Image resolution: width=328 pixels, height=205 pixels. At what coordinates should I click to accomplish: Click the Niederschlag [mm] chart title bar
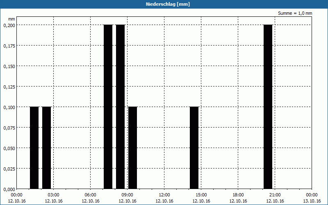click(x=164, y=4)
